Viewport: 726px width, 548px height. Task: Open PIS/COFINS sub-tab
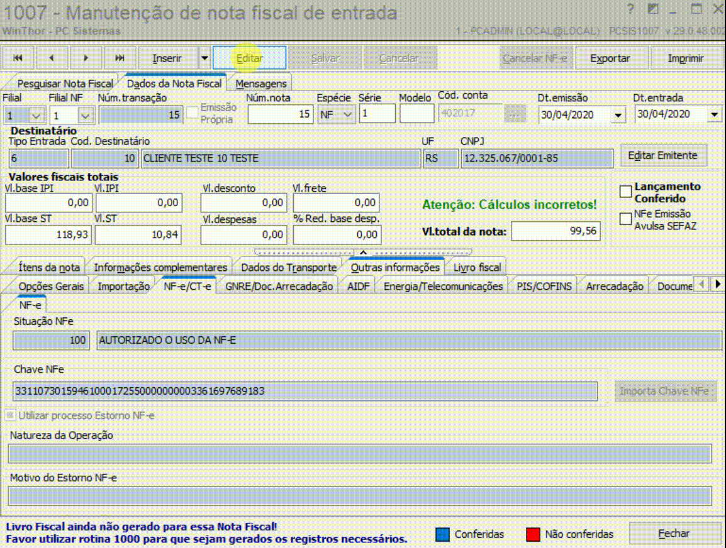(x=544, y=287)
